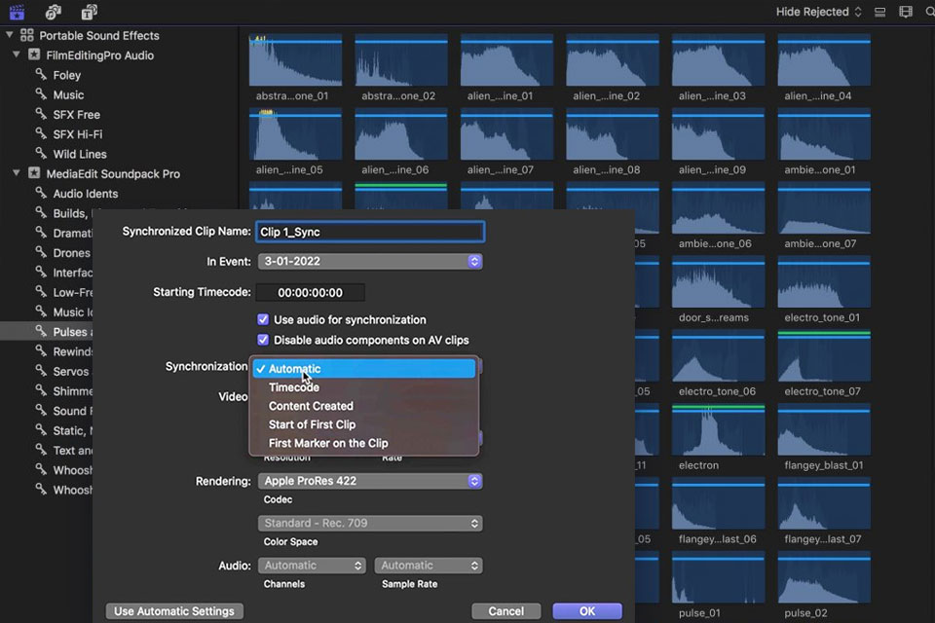Open the Photos and Audio sidebar icon
The width and height of the screenshot is (935, 623).
coord(53,12)
